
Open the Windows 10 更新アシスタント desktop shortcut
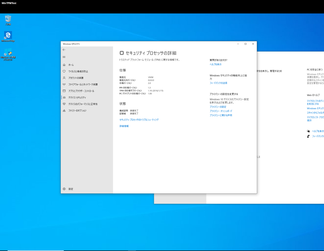[8, 55]
